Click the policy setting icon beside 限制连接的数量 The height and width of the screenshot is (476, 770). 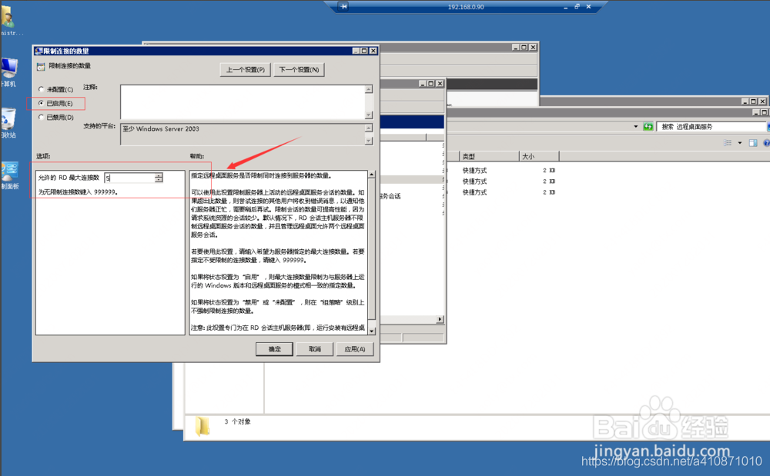(x=41, y=67)
